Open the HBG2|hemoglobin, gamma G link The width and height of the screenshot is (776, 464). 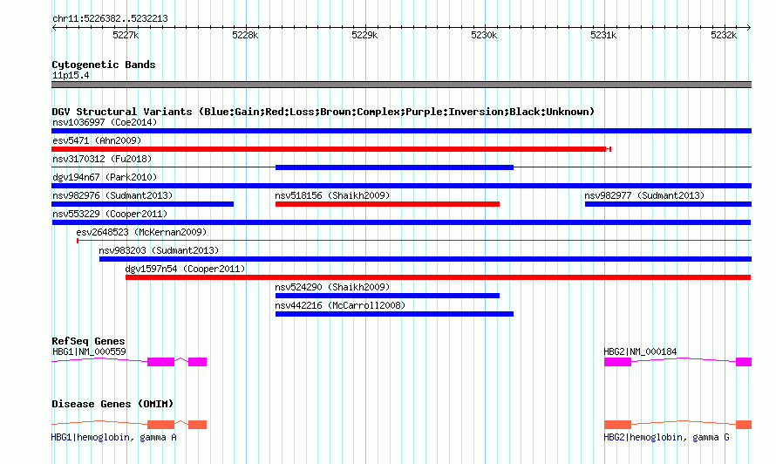click(x=666, y=437)
